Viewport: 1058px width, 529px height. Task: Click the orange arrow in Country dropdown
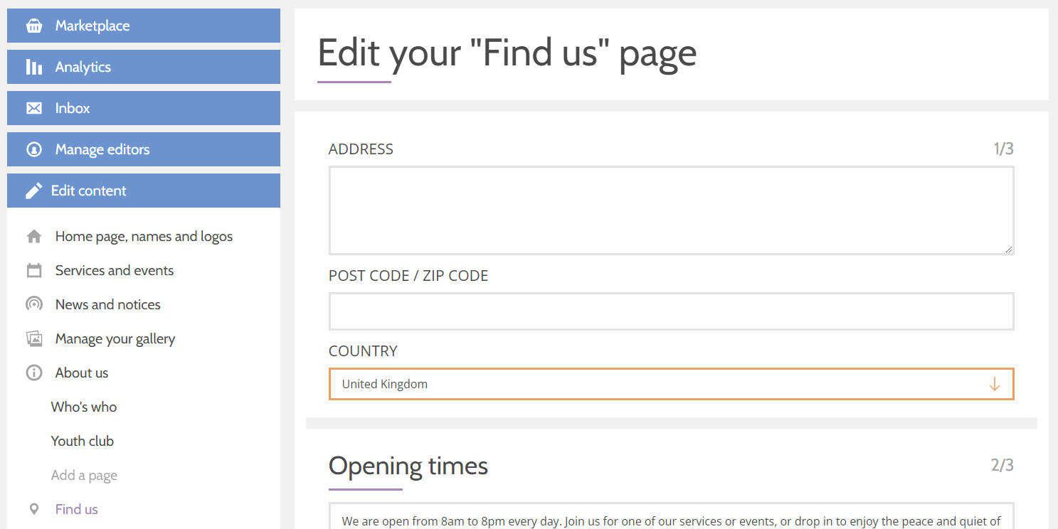[994, 384]
